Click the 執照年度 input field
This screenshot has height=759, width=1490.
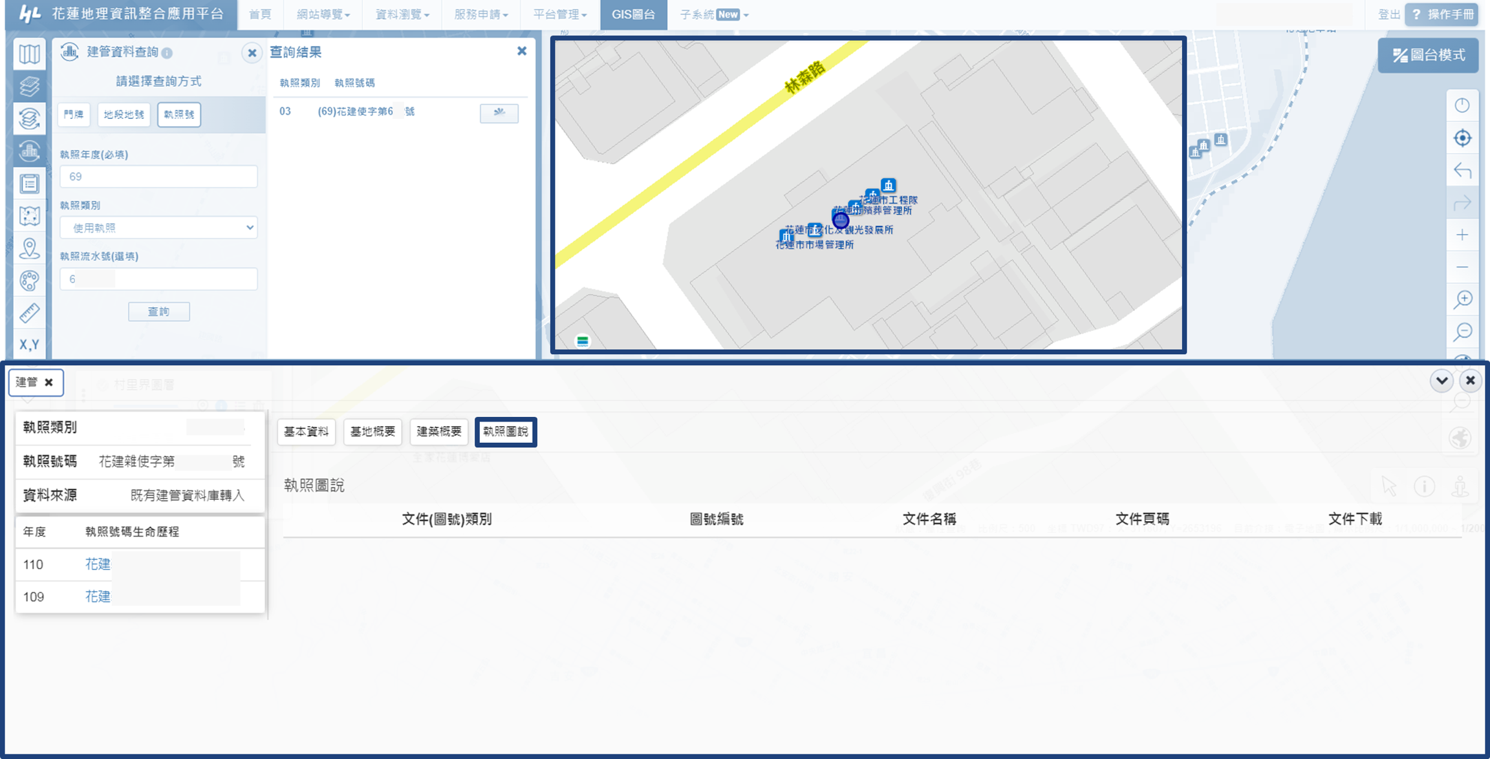click(158, 176)
